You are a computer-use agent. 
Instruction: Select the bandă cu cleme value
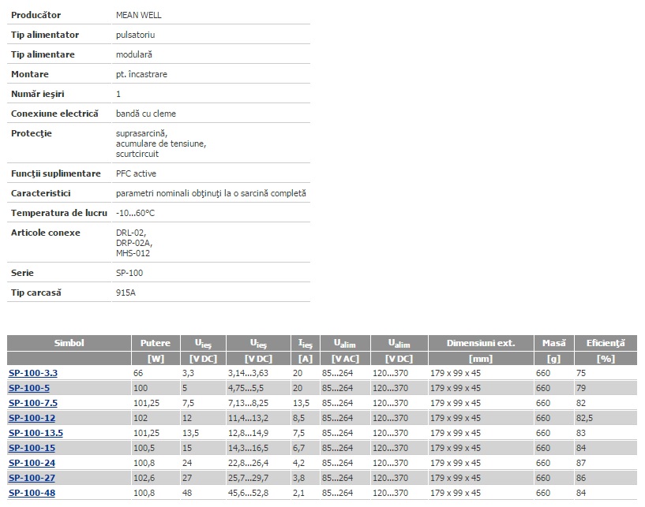click(146, 114)
